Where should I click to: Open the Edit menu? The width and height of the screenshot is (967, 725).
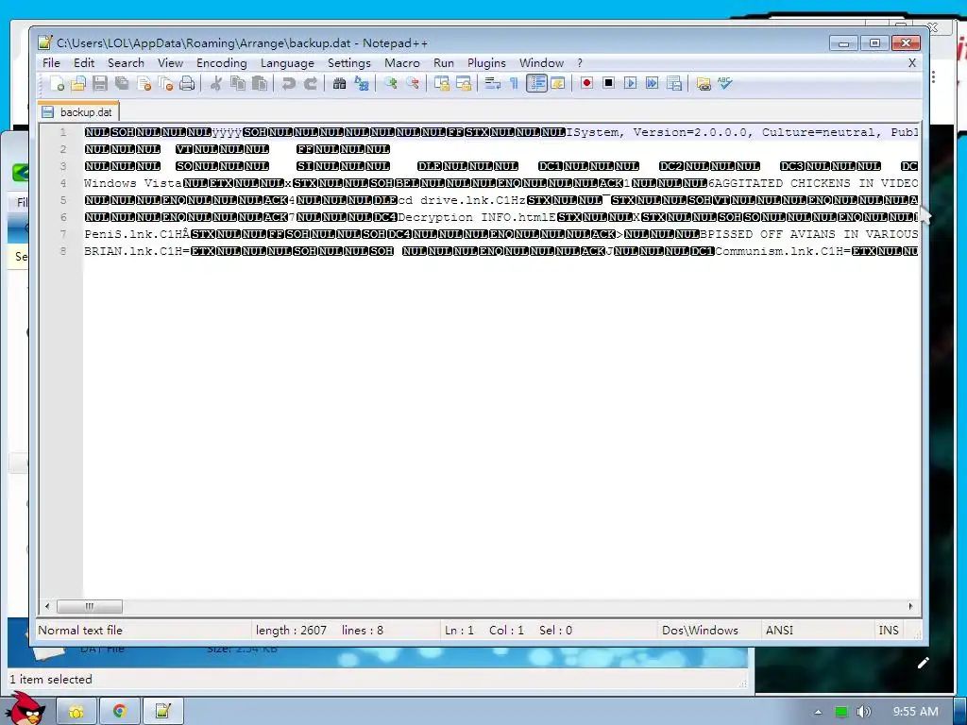click(x=84, y=63)
